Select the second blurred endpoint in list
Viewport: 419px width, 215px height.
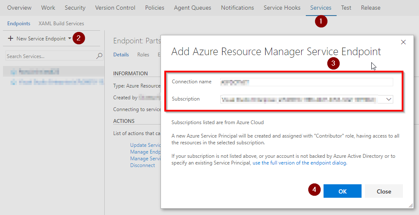tap(54, 82)
